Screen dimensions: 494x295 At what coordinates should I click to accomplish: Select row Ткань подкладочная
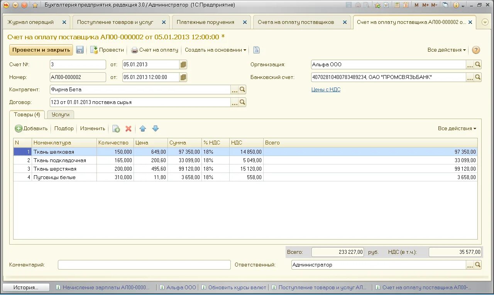[245, 160]
